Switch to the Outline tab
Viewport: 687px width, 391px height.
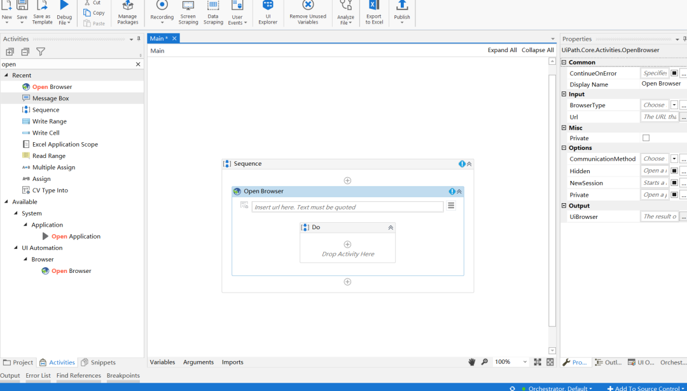(609, 362)
